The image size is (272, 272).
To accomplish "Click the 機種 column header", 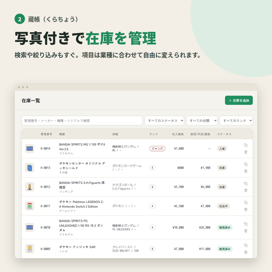I will pyautogui.click(x=62, y=134).
